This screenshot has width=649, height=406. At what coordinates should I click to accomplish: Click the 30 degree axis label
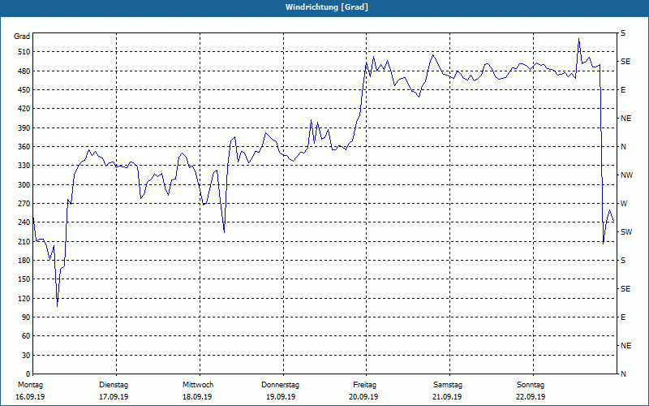pos(25,356)
